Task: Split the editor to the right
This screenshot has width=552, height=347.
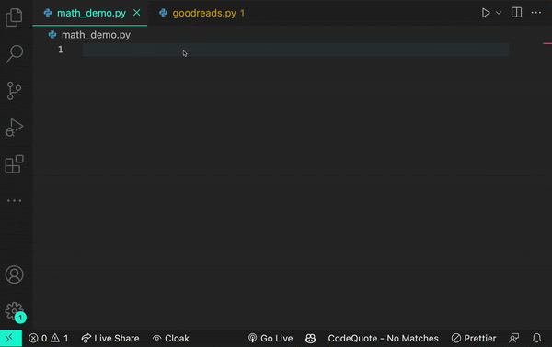Action: (516, 13)
